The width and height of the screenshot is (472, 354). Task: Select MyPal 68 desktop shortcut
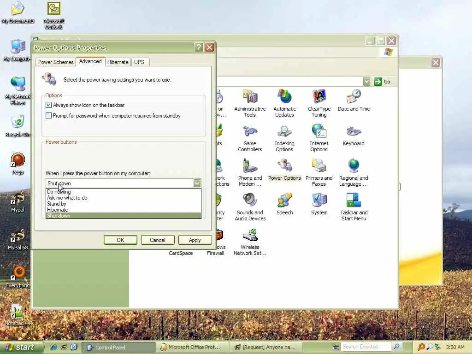coord(18,239)
